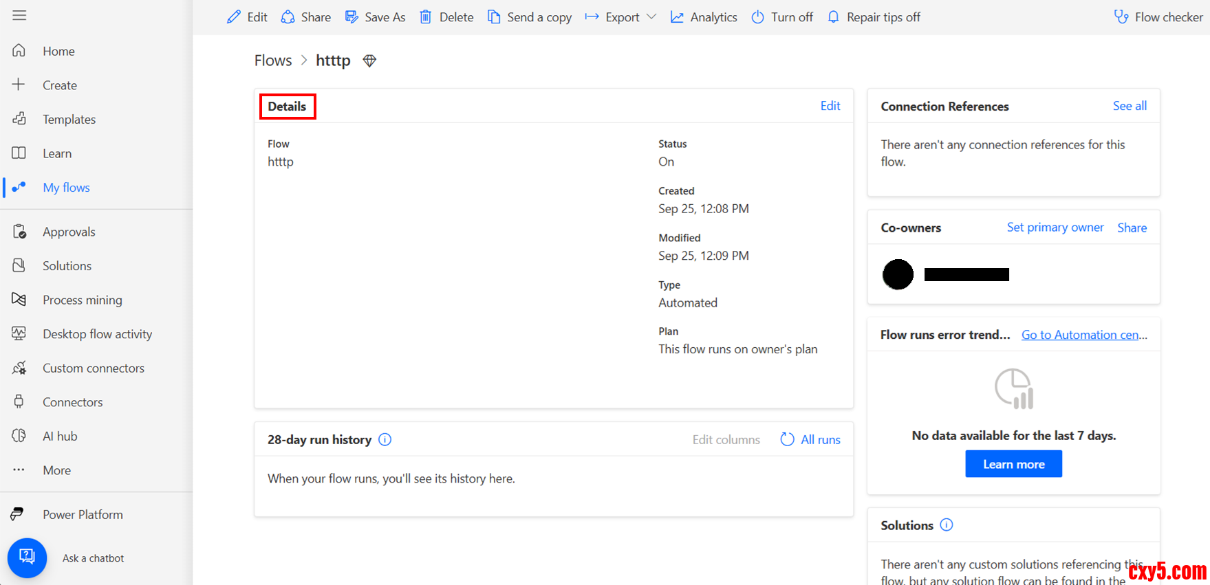Click the Home house icon
This screenshot has height=585, width=1210.
[19, 50]
